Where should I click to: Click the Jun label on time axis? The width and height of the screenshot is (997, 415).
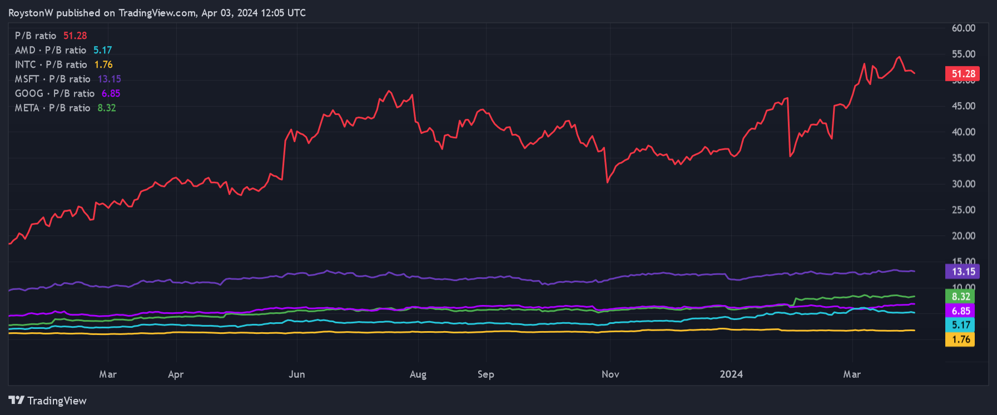tap(297, 374)
